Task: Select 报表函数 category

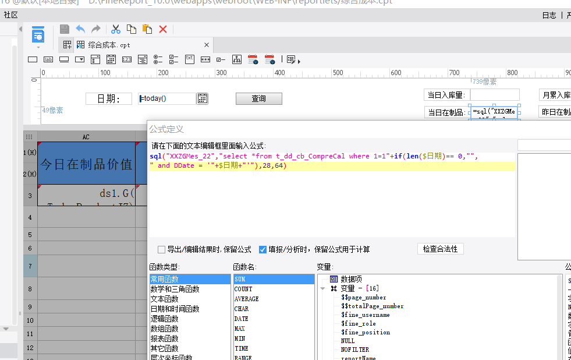Action: pos(190,338)
